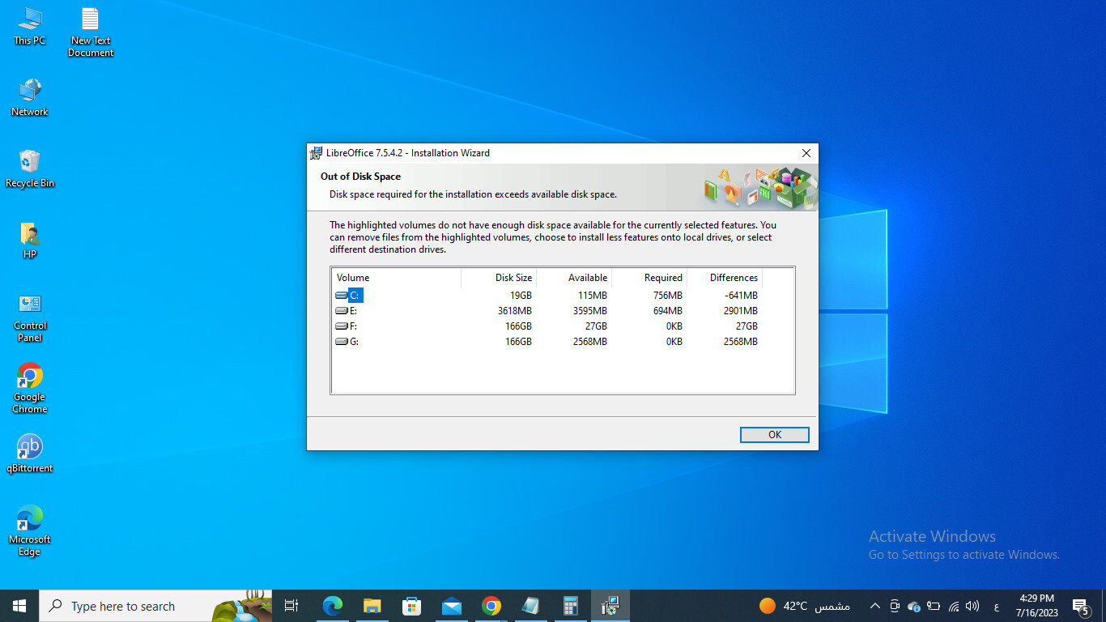Screen dimensions: 1106x622
Task: Click the taskbar search box
Action: [155, 606]
